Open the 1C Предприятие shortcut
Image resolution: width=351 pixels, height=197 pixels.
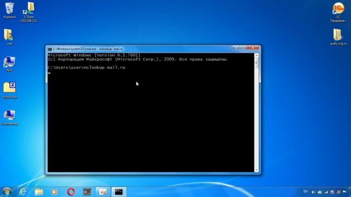coord(338,12)
